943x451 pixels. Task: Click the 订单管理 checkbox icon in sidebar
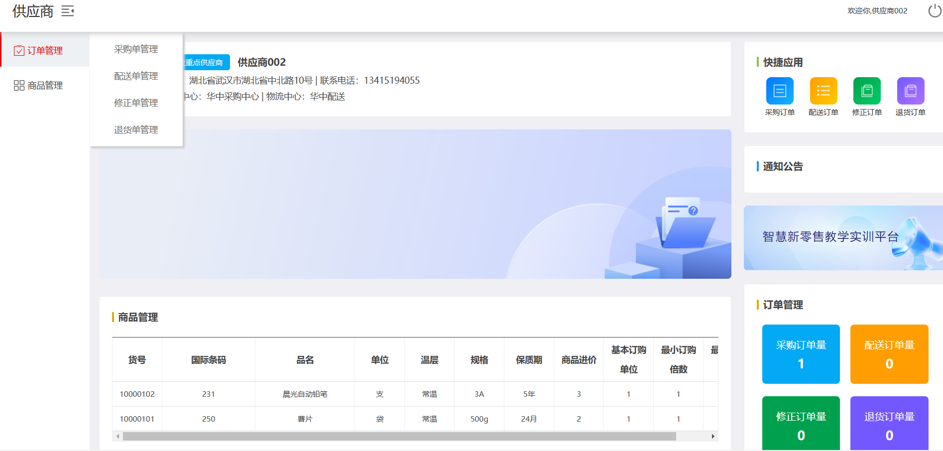click(19, 50)
